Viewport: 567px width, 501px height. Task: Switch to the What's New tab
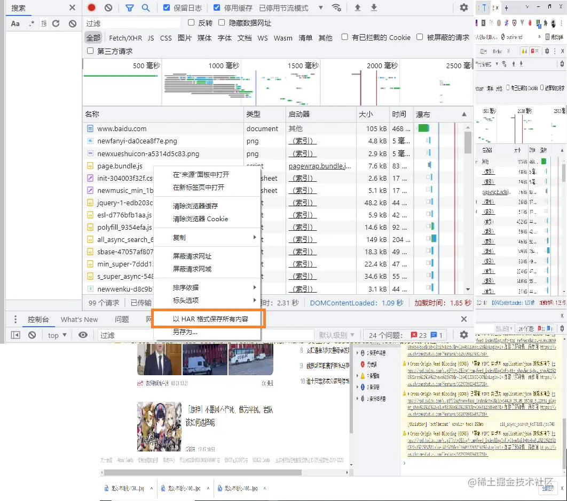click(80, 319)
